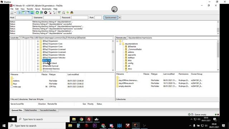The height and width of the screenshot is (129, 229).
Task: Open the Remote site path dropdown
Action: [218, 38]
